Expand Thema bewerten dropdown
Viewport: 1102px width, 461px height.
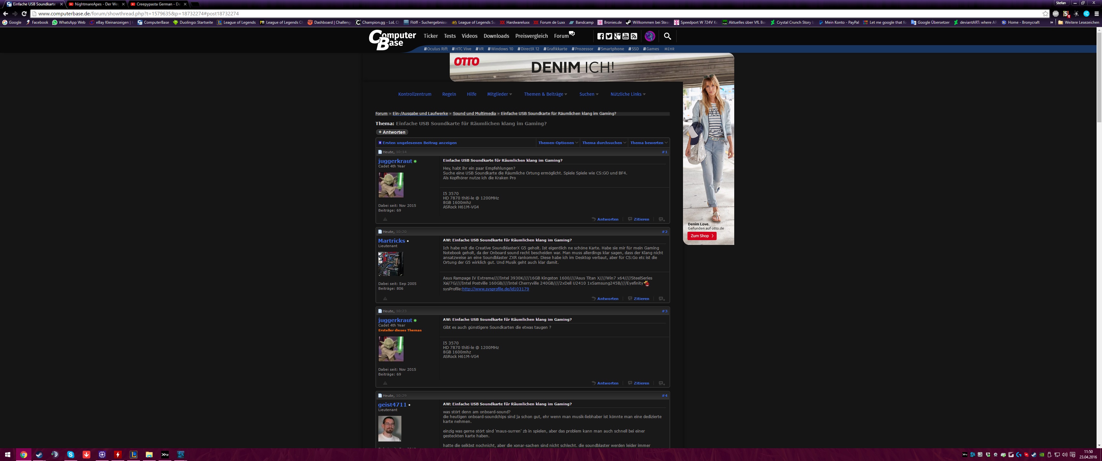648,143
